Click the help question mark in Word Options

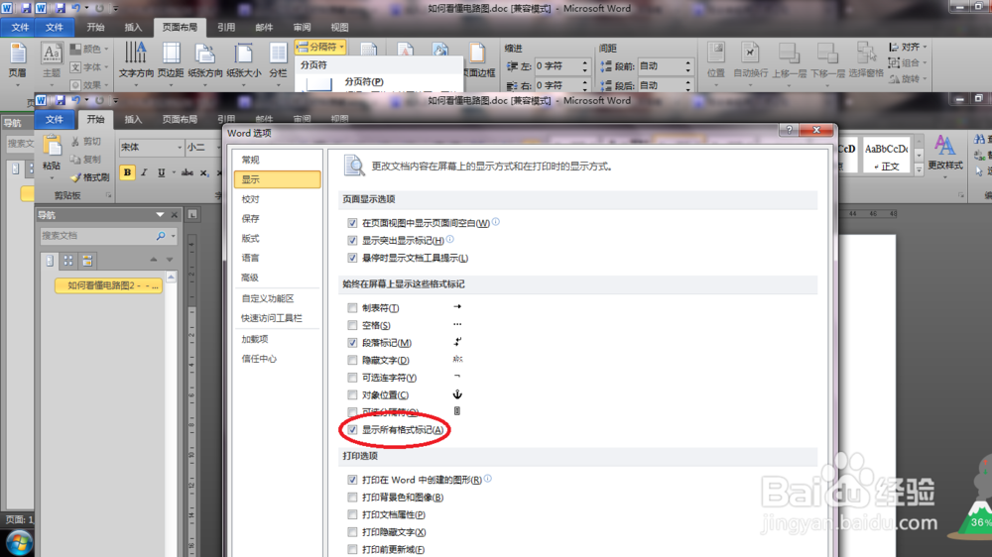(x=789, y=130)
